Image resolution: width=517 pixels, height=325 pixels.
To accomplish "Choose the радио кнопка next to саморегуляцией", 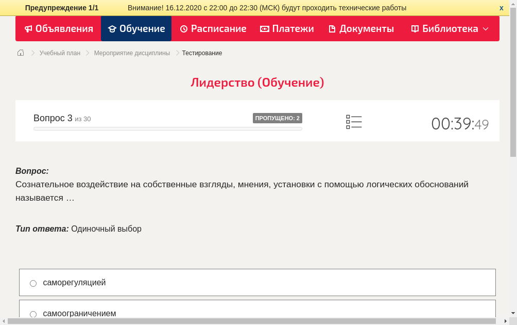I will (33, 283).
